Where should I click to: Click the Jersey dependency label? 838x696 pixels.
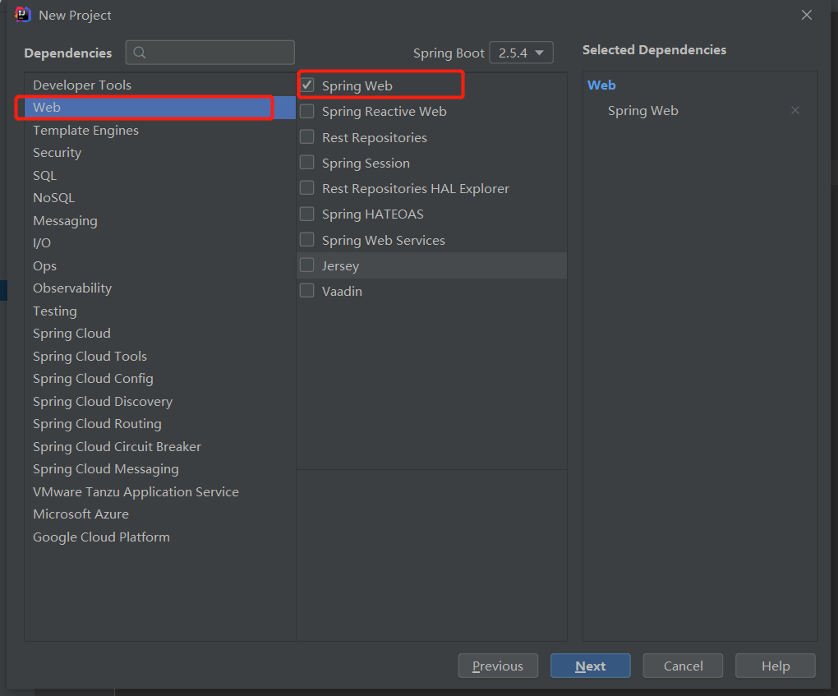[x=340, y=266]
